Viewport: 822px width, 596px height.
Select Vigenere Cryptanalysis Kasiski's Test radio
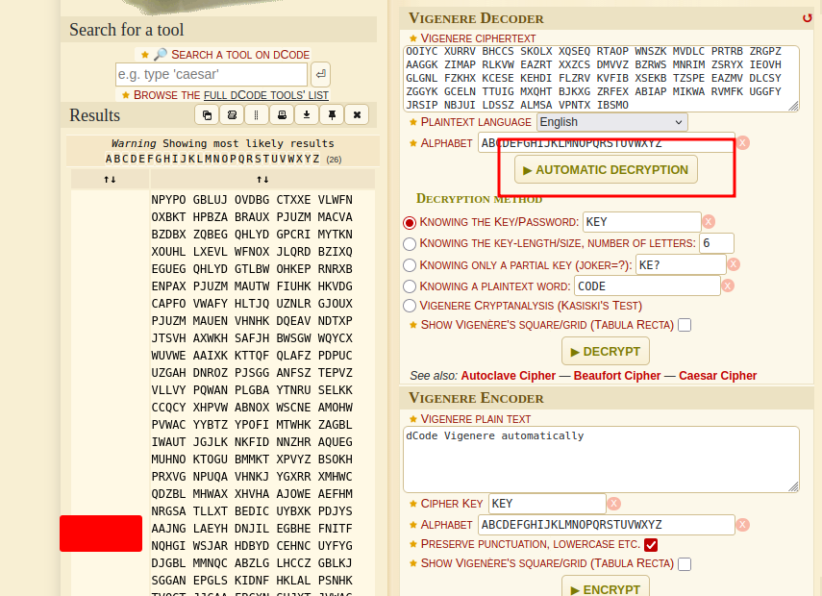(410, 306)
